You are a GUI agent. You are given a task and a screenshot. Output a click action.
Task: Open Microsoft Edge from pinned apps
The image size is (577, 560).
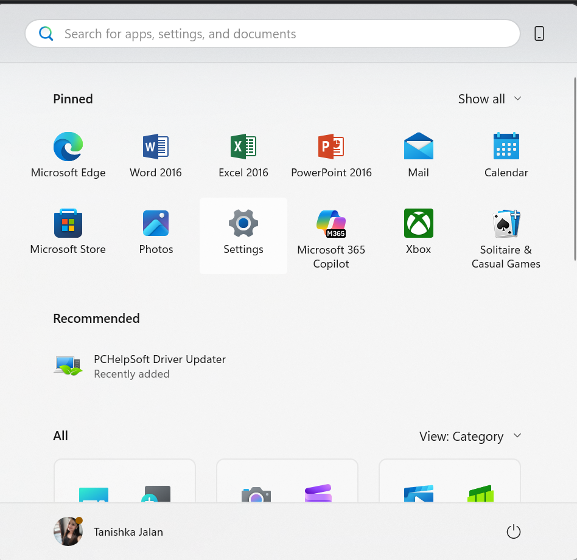pyautogui.click(x=68, y=155)
